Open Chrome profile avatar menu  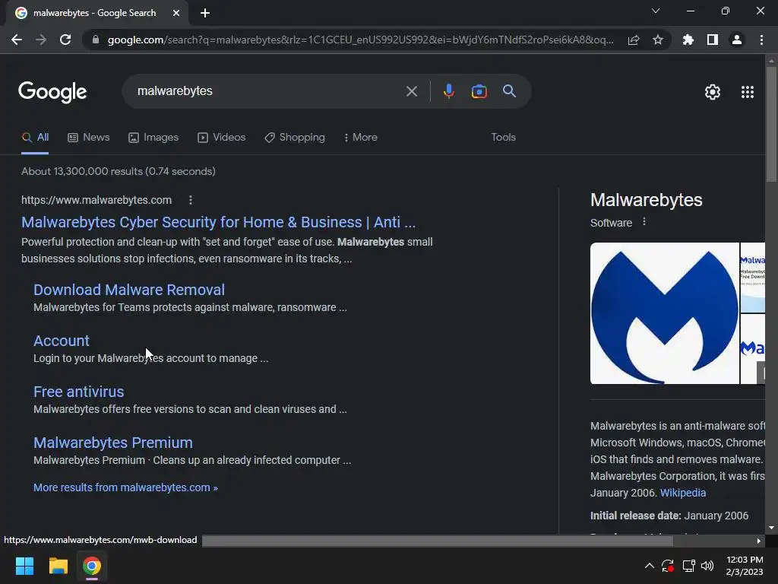pyautogui.click(x=737, y=40)
